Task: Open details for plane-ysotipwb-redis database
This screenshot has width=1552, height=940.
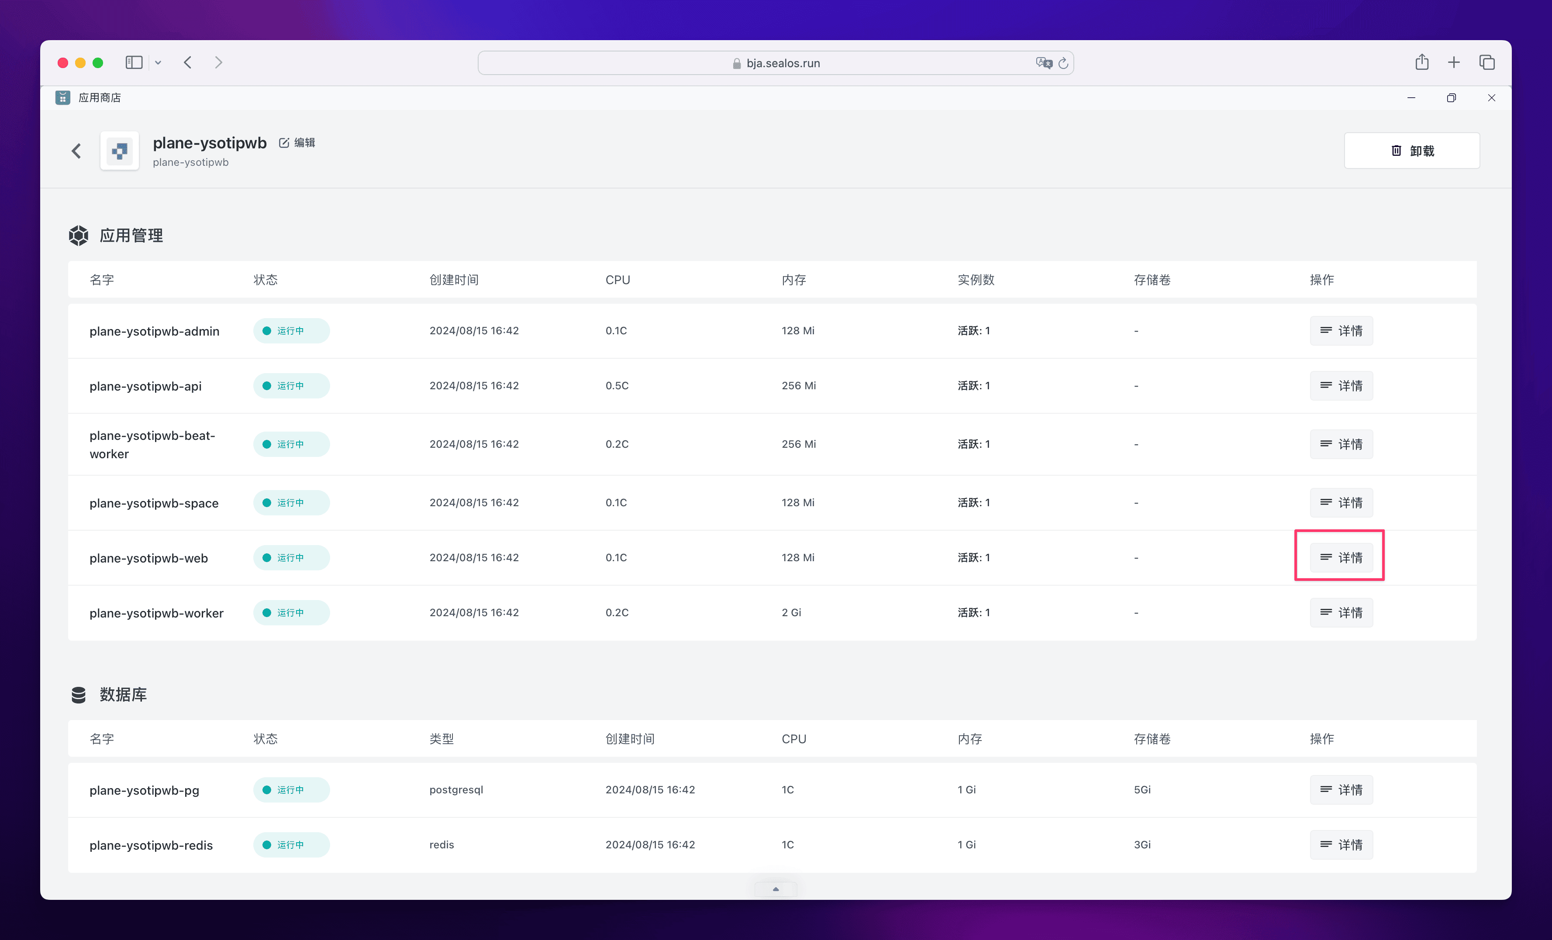Action: pyautogui.click(x=1341, y=844)
